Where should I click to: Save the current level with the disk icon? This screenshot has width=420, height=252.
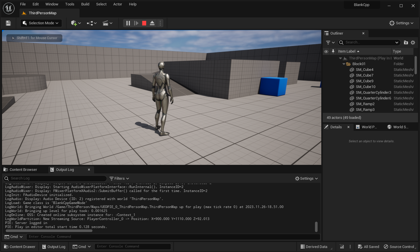coord(8,23)
